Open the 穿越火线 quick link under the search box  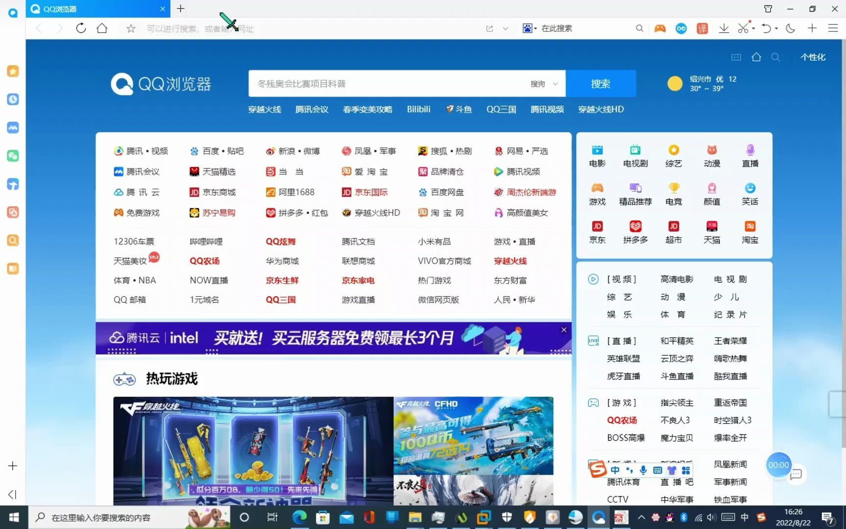(264, 109)
